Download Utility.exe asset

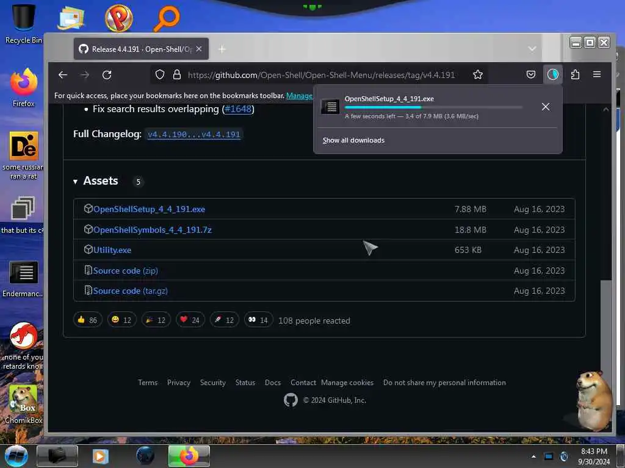[112, 250]
